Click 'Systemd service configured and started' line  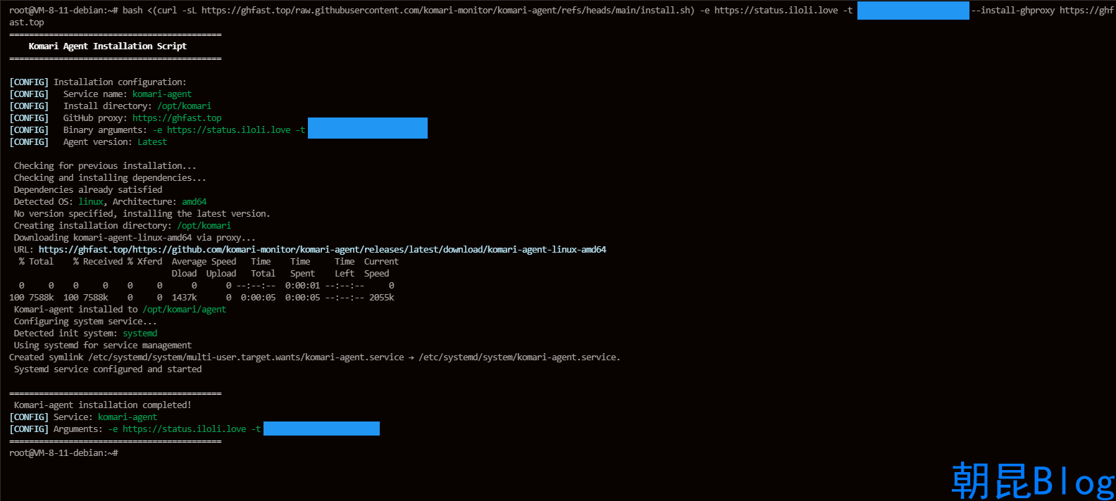click(x=108, y=369)
